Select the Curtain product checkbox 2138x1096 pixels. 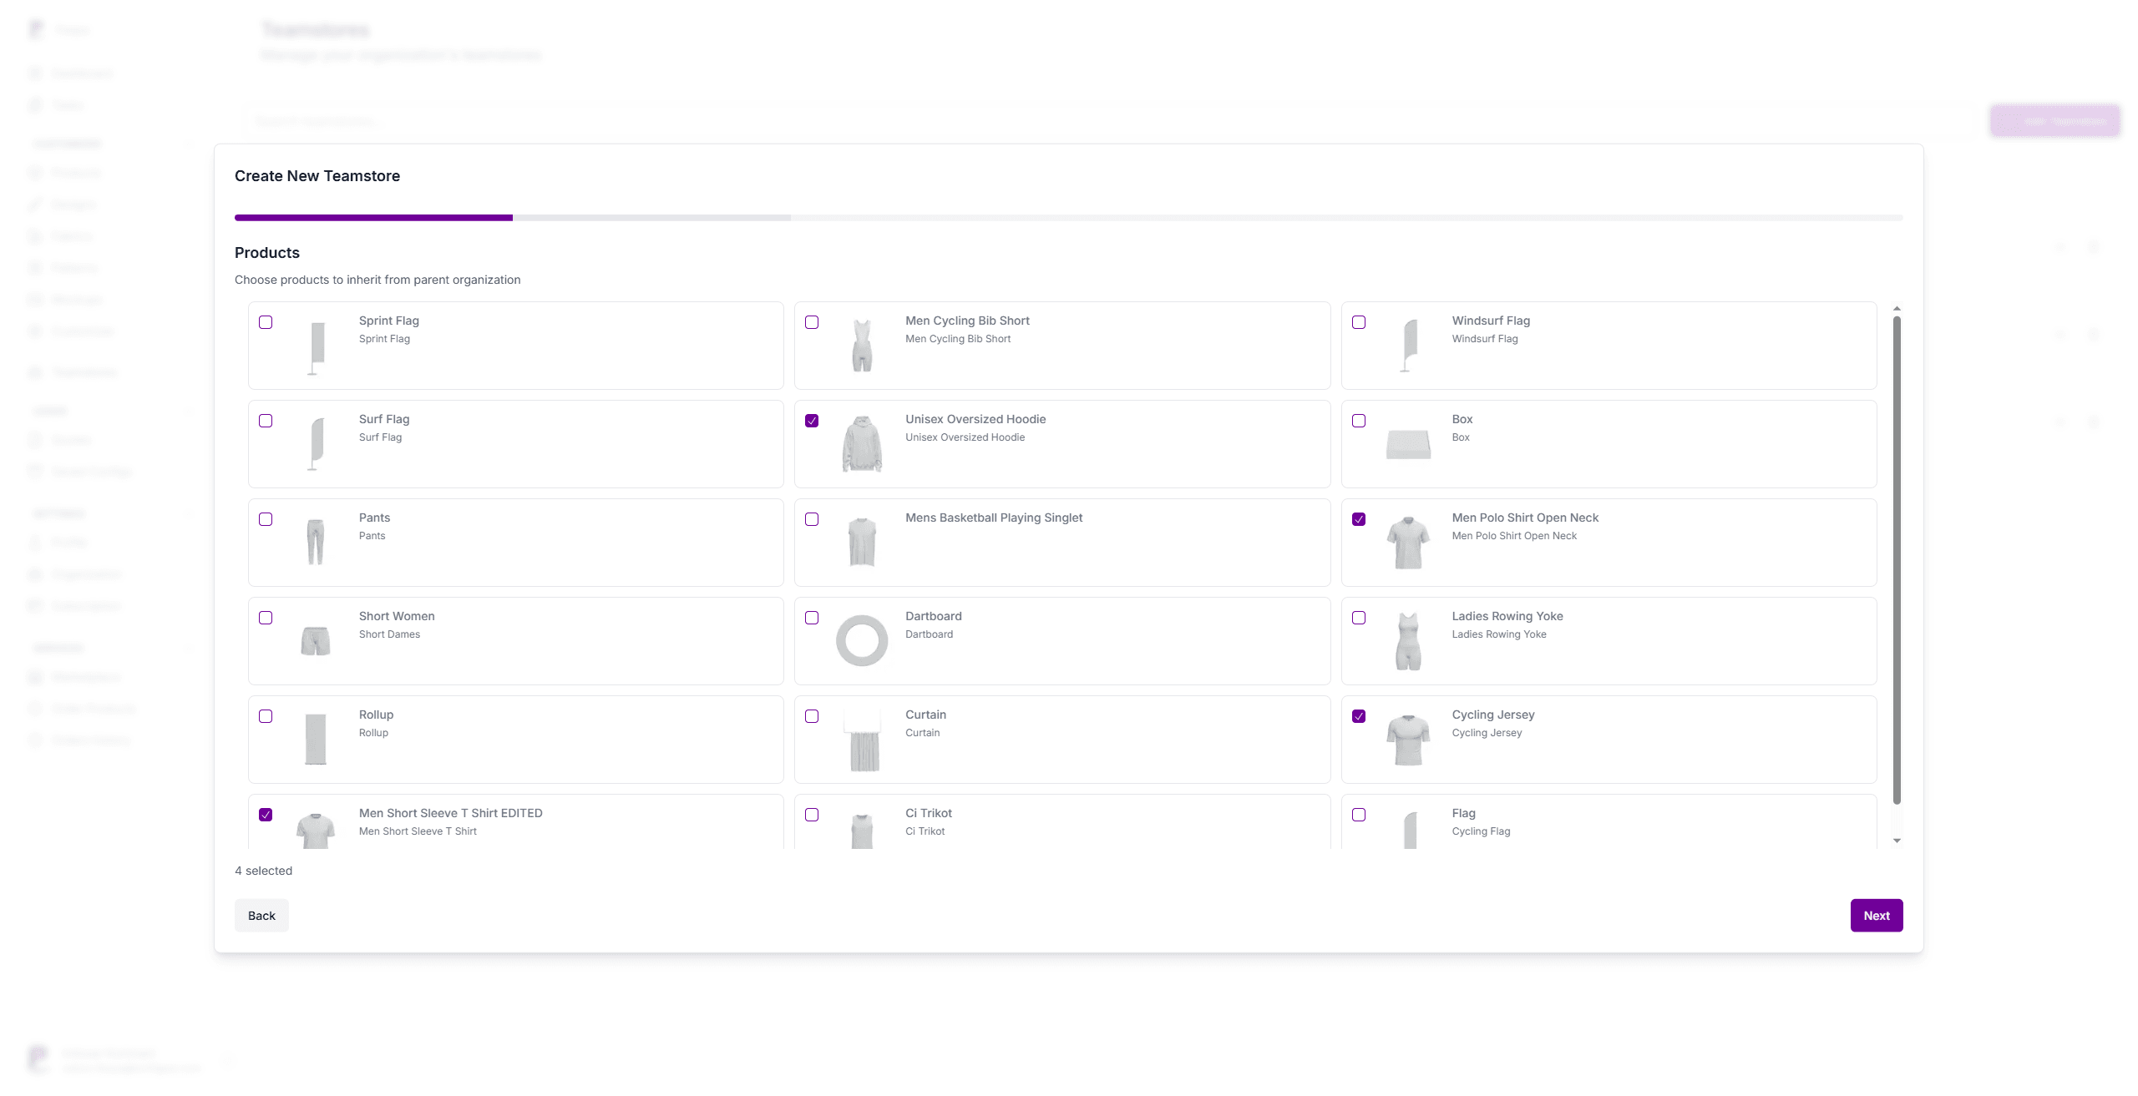[x=813, y=716]
